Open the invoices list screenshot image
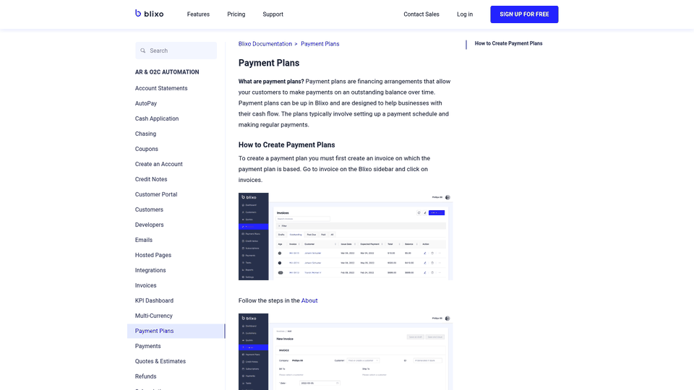 point(346,236)
